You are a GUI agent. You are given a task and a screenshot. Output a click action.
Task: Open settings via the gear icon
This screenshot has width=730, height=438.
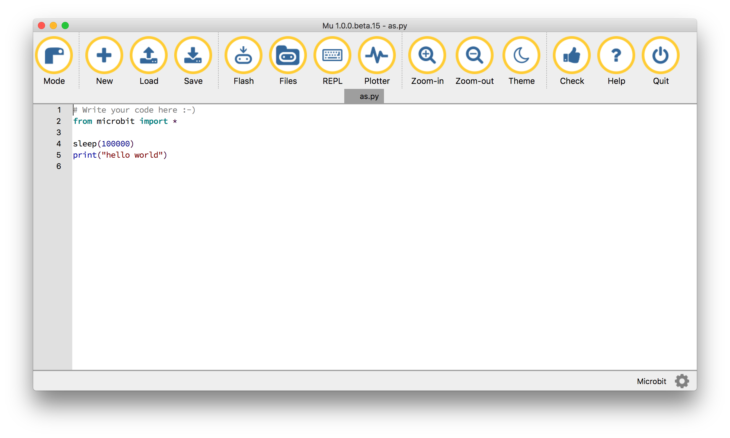(682, 381)
